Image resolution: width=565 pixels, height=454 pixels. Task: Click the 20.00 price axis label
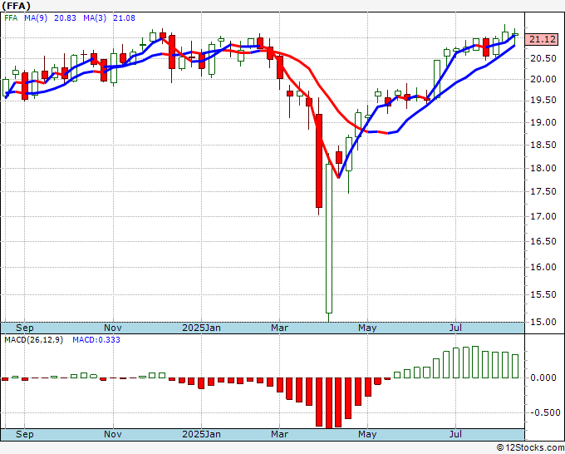pos(543,80)
